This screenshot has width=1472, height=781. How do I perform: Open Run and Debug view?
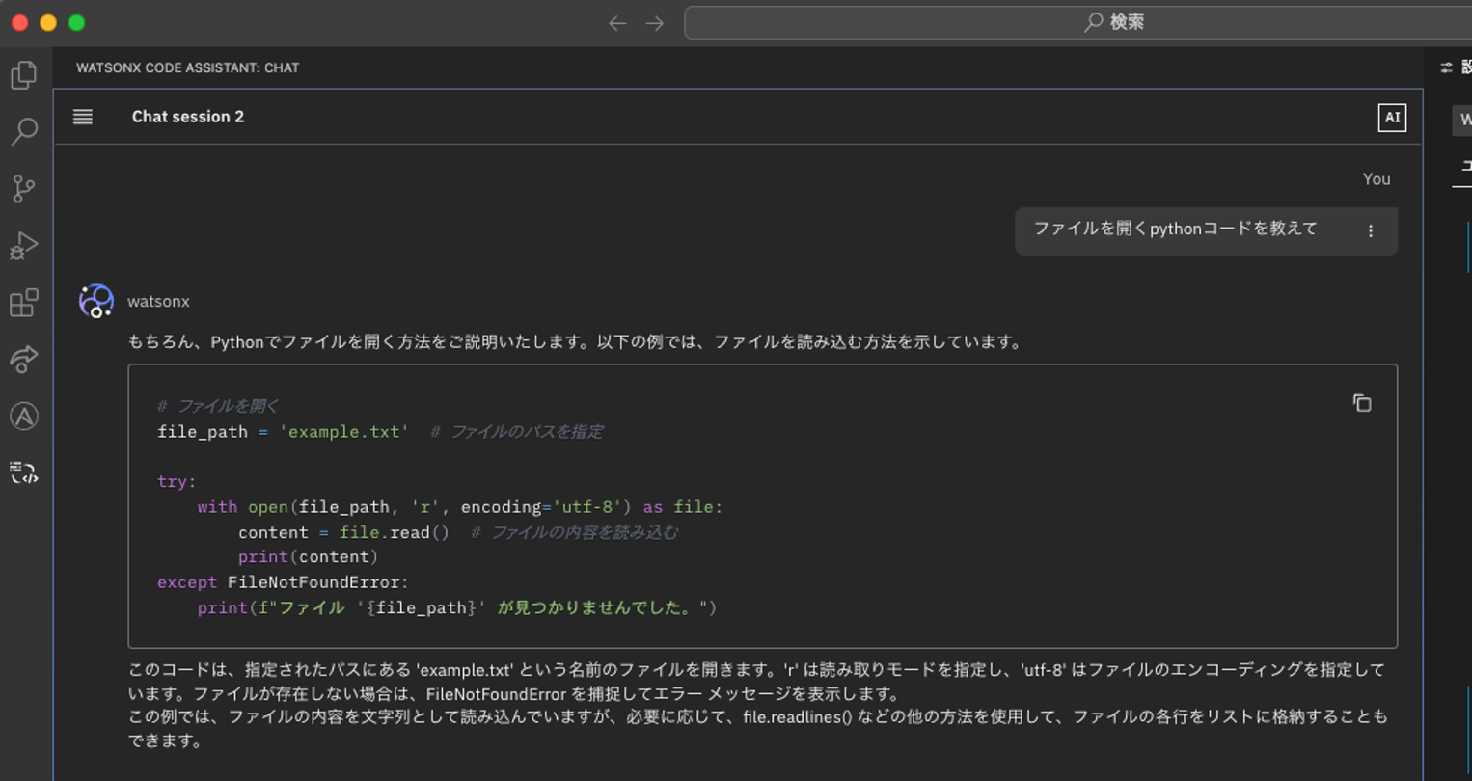[x=24, y=246]
